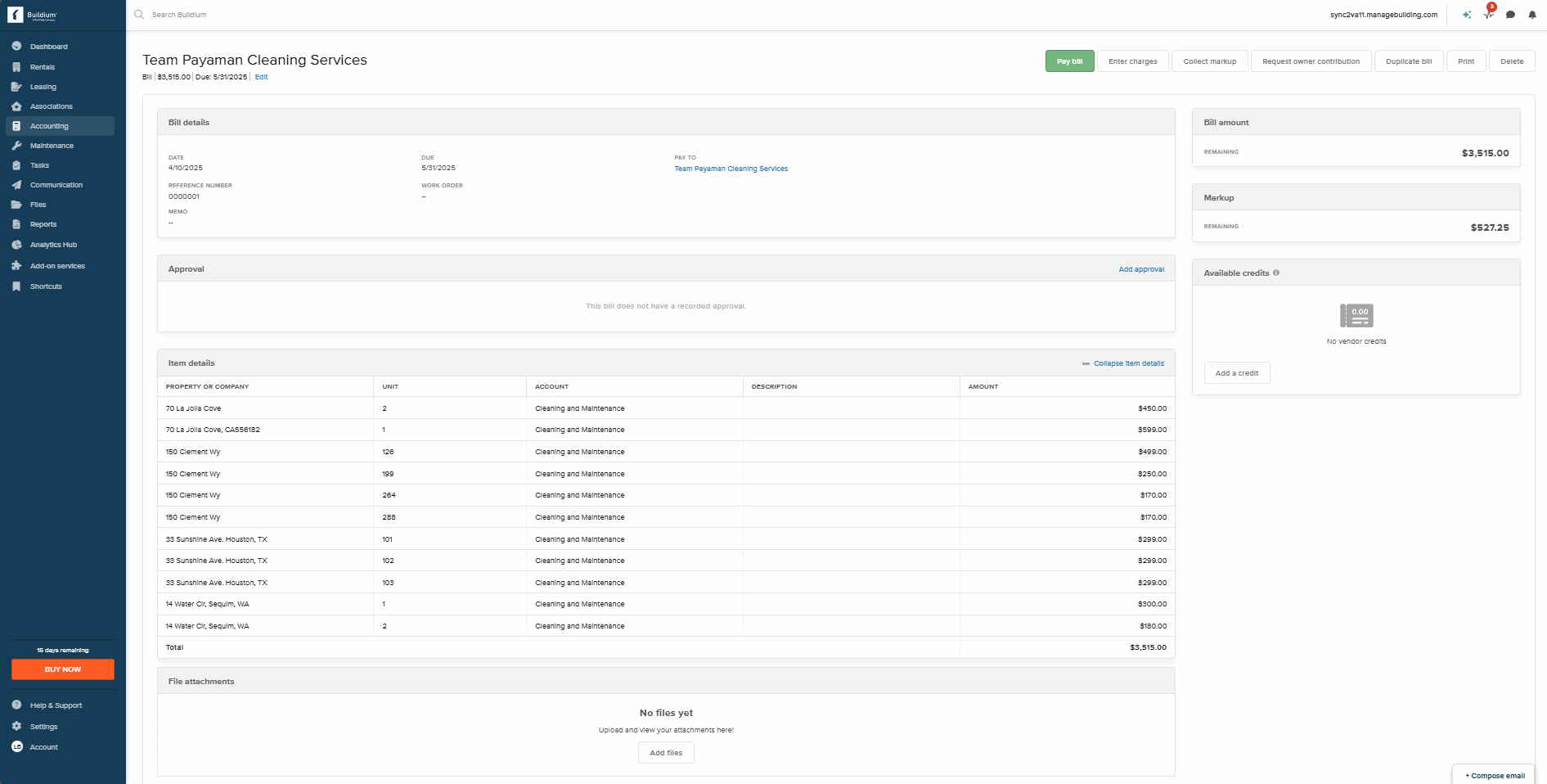The width and height of the screenshot is (1547, 784).
Task: Click the Associations house icon
Action: [x=16, y=106]
